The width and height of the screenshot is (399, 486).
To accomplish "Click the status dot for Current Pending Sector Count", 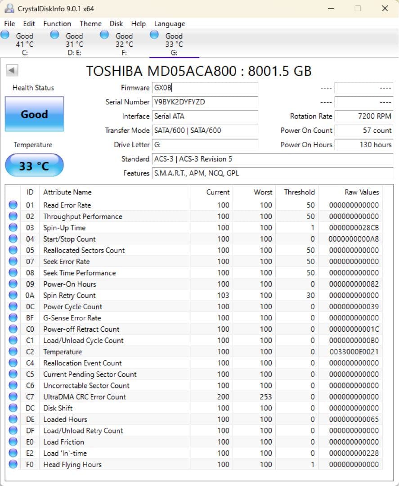I will (x=14, y=374).
